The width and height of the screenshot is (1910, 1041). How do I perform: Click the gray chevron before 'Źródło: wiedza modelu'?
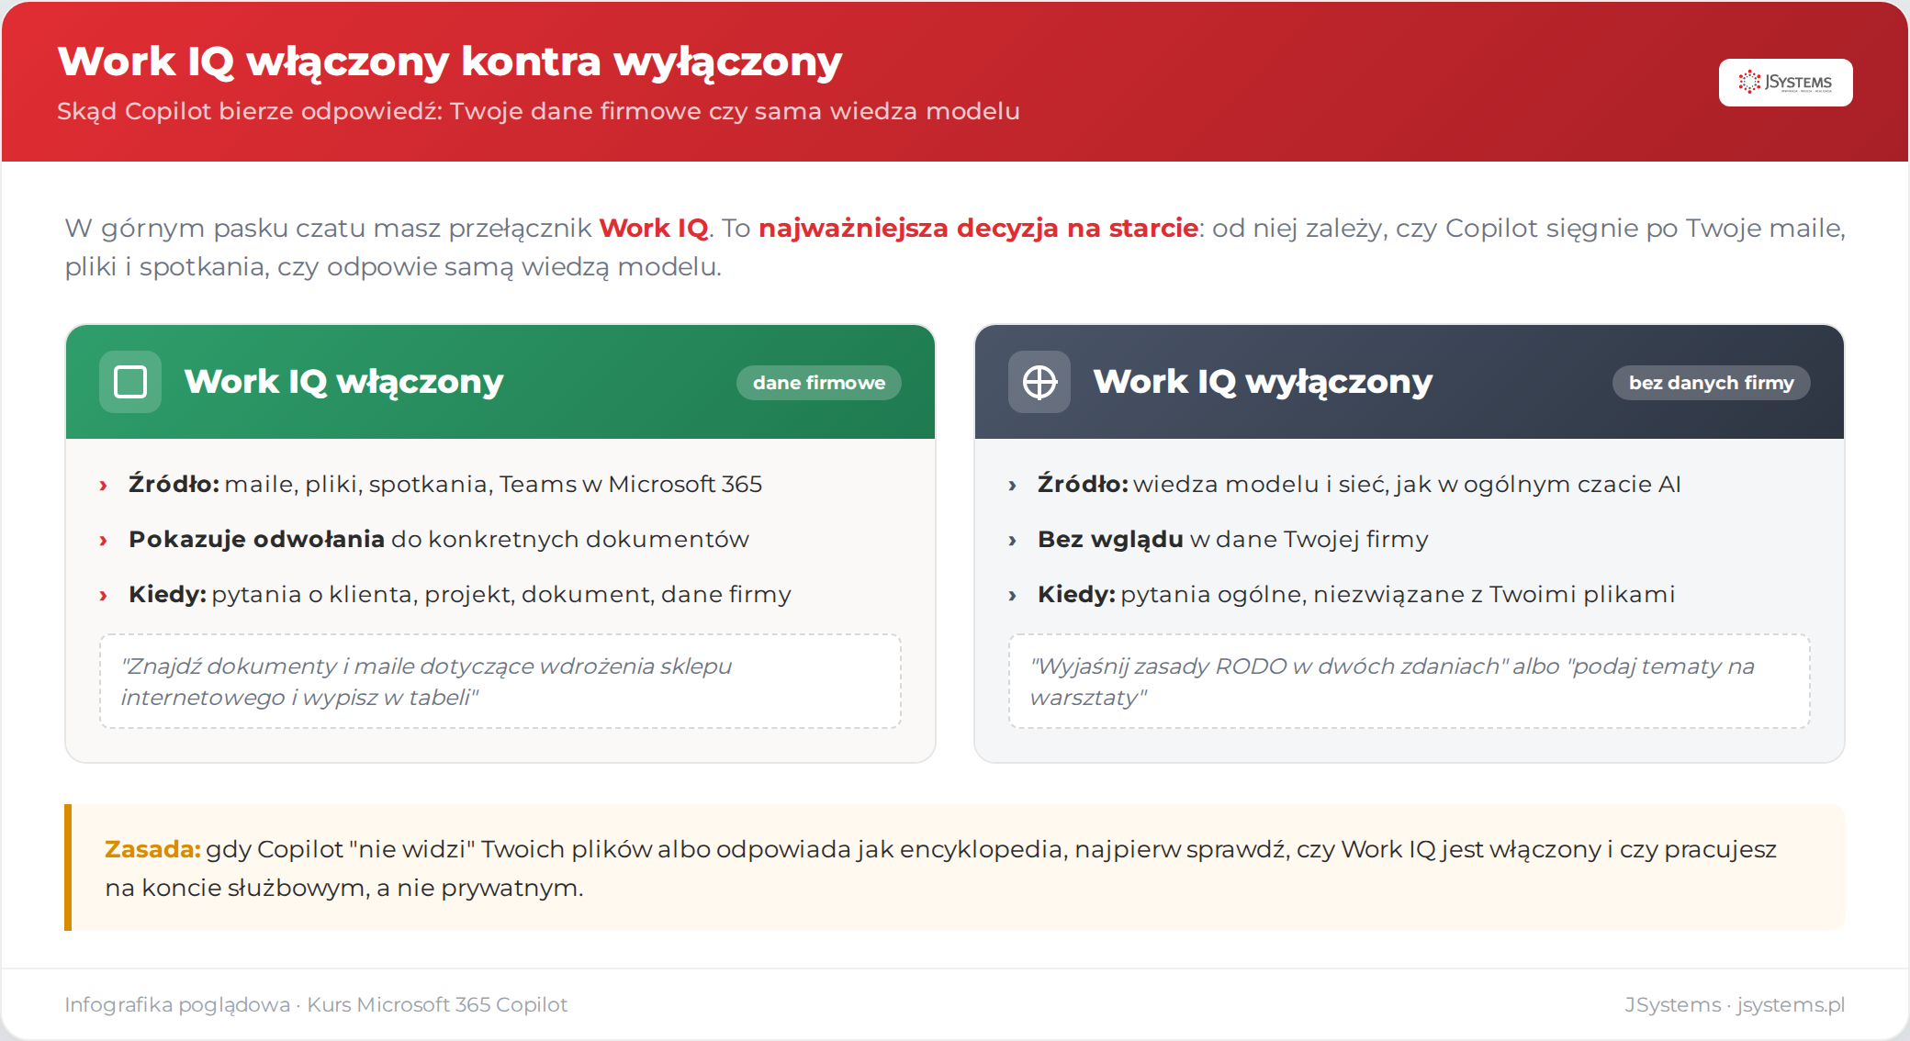(1012, 486)
